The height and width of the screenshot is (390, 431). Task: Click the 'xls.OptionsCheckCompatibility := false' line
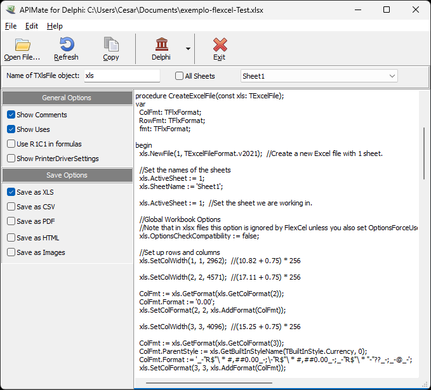[199, 236]
